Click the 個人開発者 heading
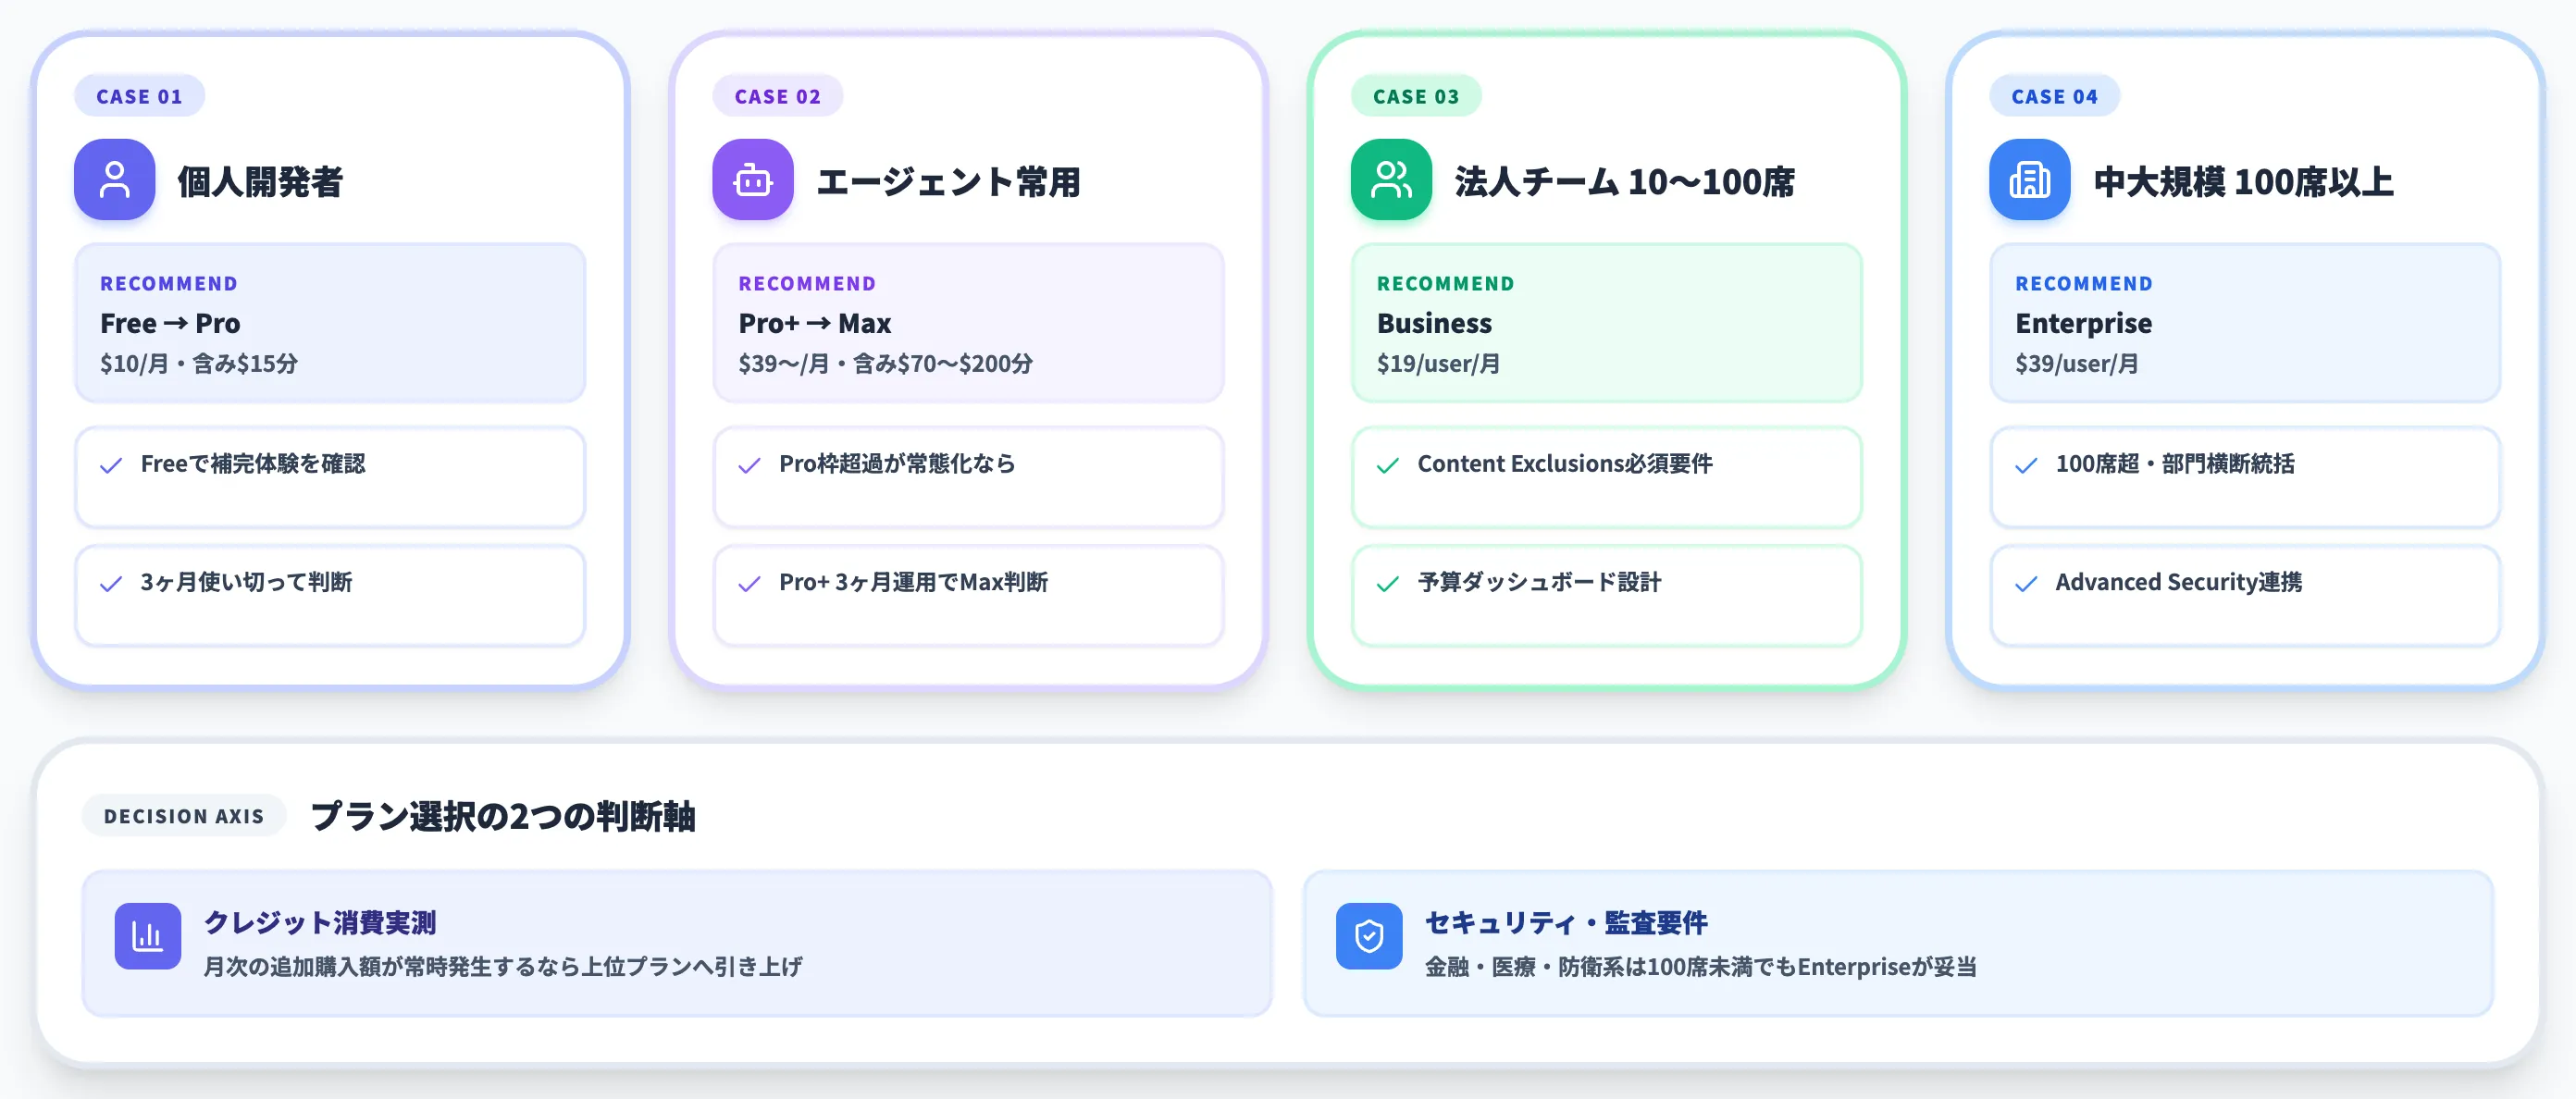This screenshot has height=1099, width=2576. [x=260, y=181]
